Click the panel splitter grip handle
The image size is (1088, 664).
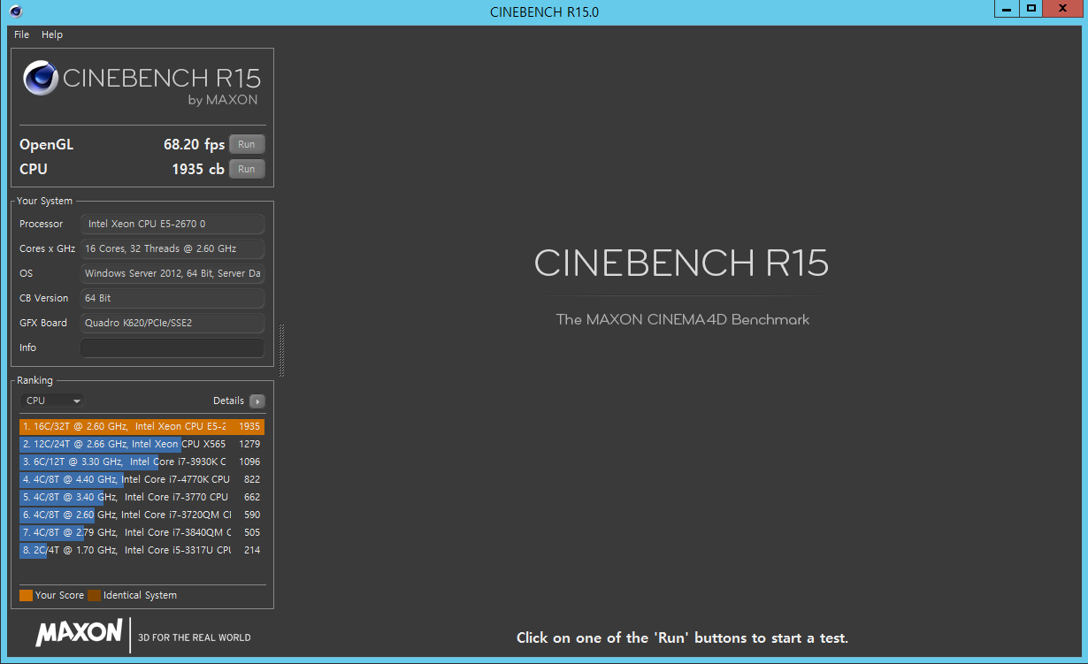pos(281,350)
